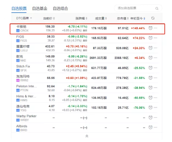Select the 432.61 current price
The width and height of the screenshot is (172, 142).
(x=50, y=46)
